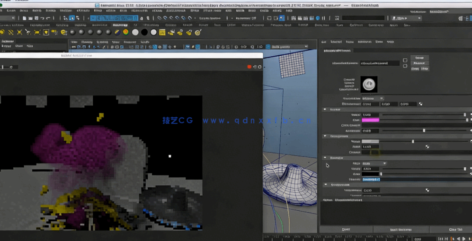Click the white sphere shelf icon

(x=135, y=32)
